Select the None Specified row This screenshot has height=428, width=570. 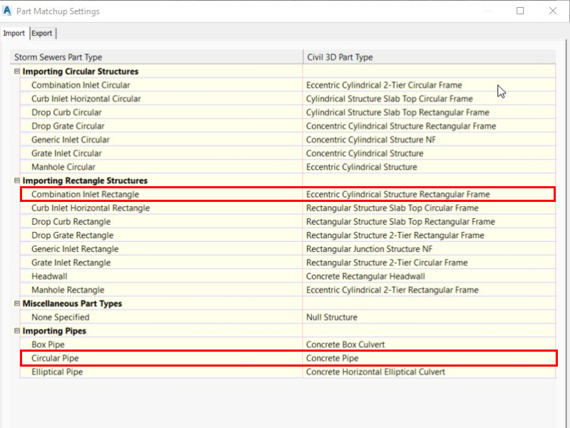288,317
